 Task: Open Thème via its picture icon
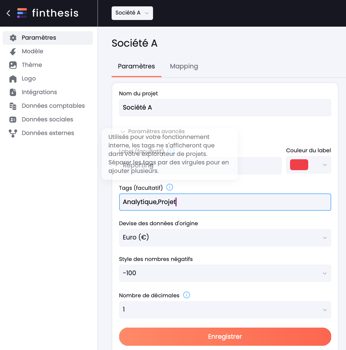tap(13, 65)
